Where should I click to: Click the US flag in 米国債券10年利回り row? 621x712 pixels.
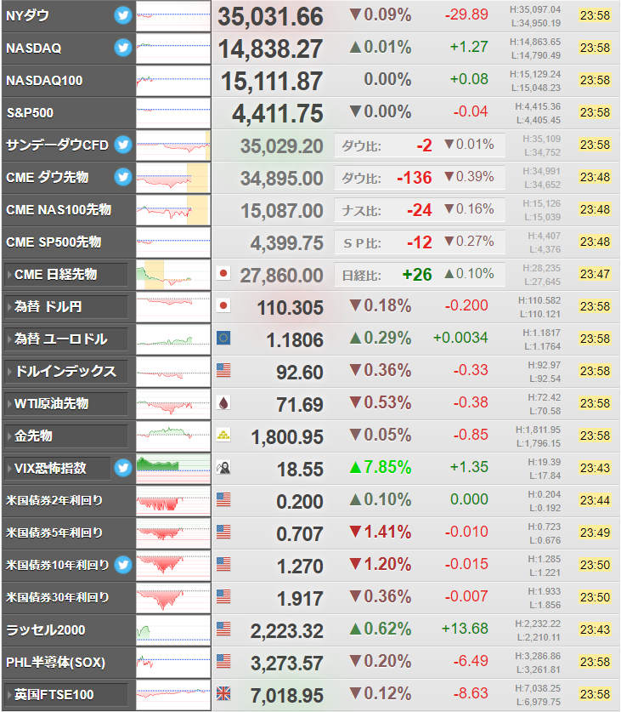223,565
